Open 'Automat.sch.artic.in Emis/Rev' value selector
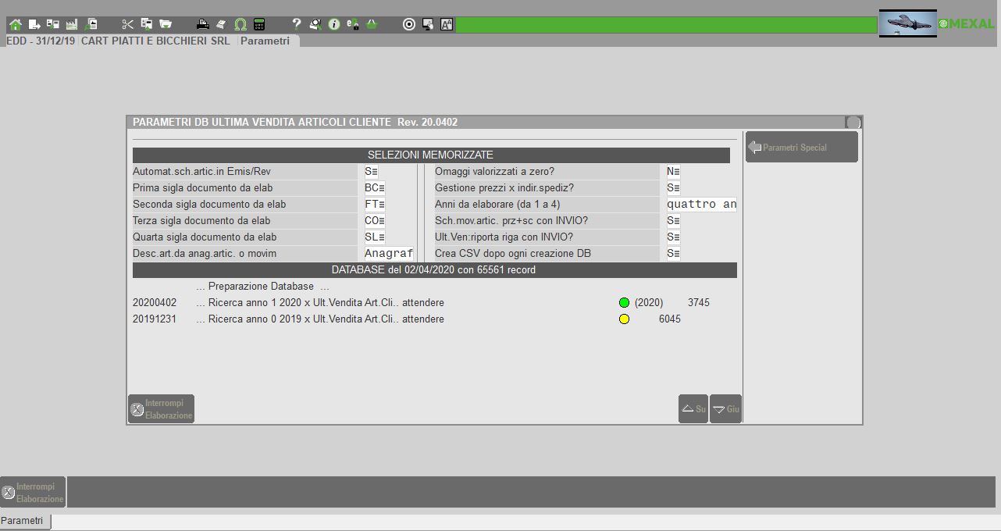 372,172
